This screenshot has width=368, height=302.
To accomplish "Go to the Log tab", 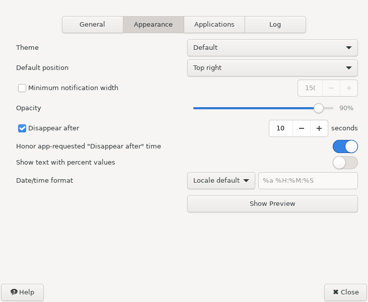I will pyautogui.click(x=275, y=25).
